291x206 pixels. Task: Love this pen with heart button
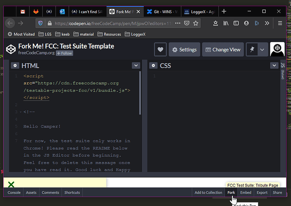160,49
